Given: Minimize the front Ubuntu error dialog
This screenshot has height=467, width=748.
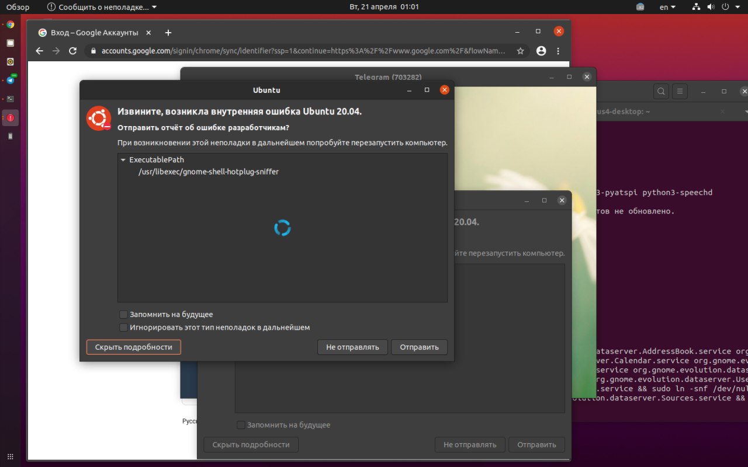Looking at the screenshot, I should pyautogui.click(x=409, y=90).
